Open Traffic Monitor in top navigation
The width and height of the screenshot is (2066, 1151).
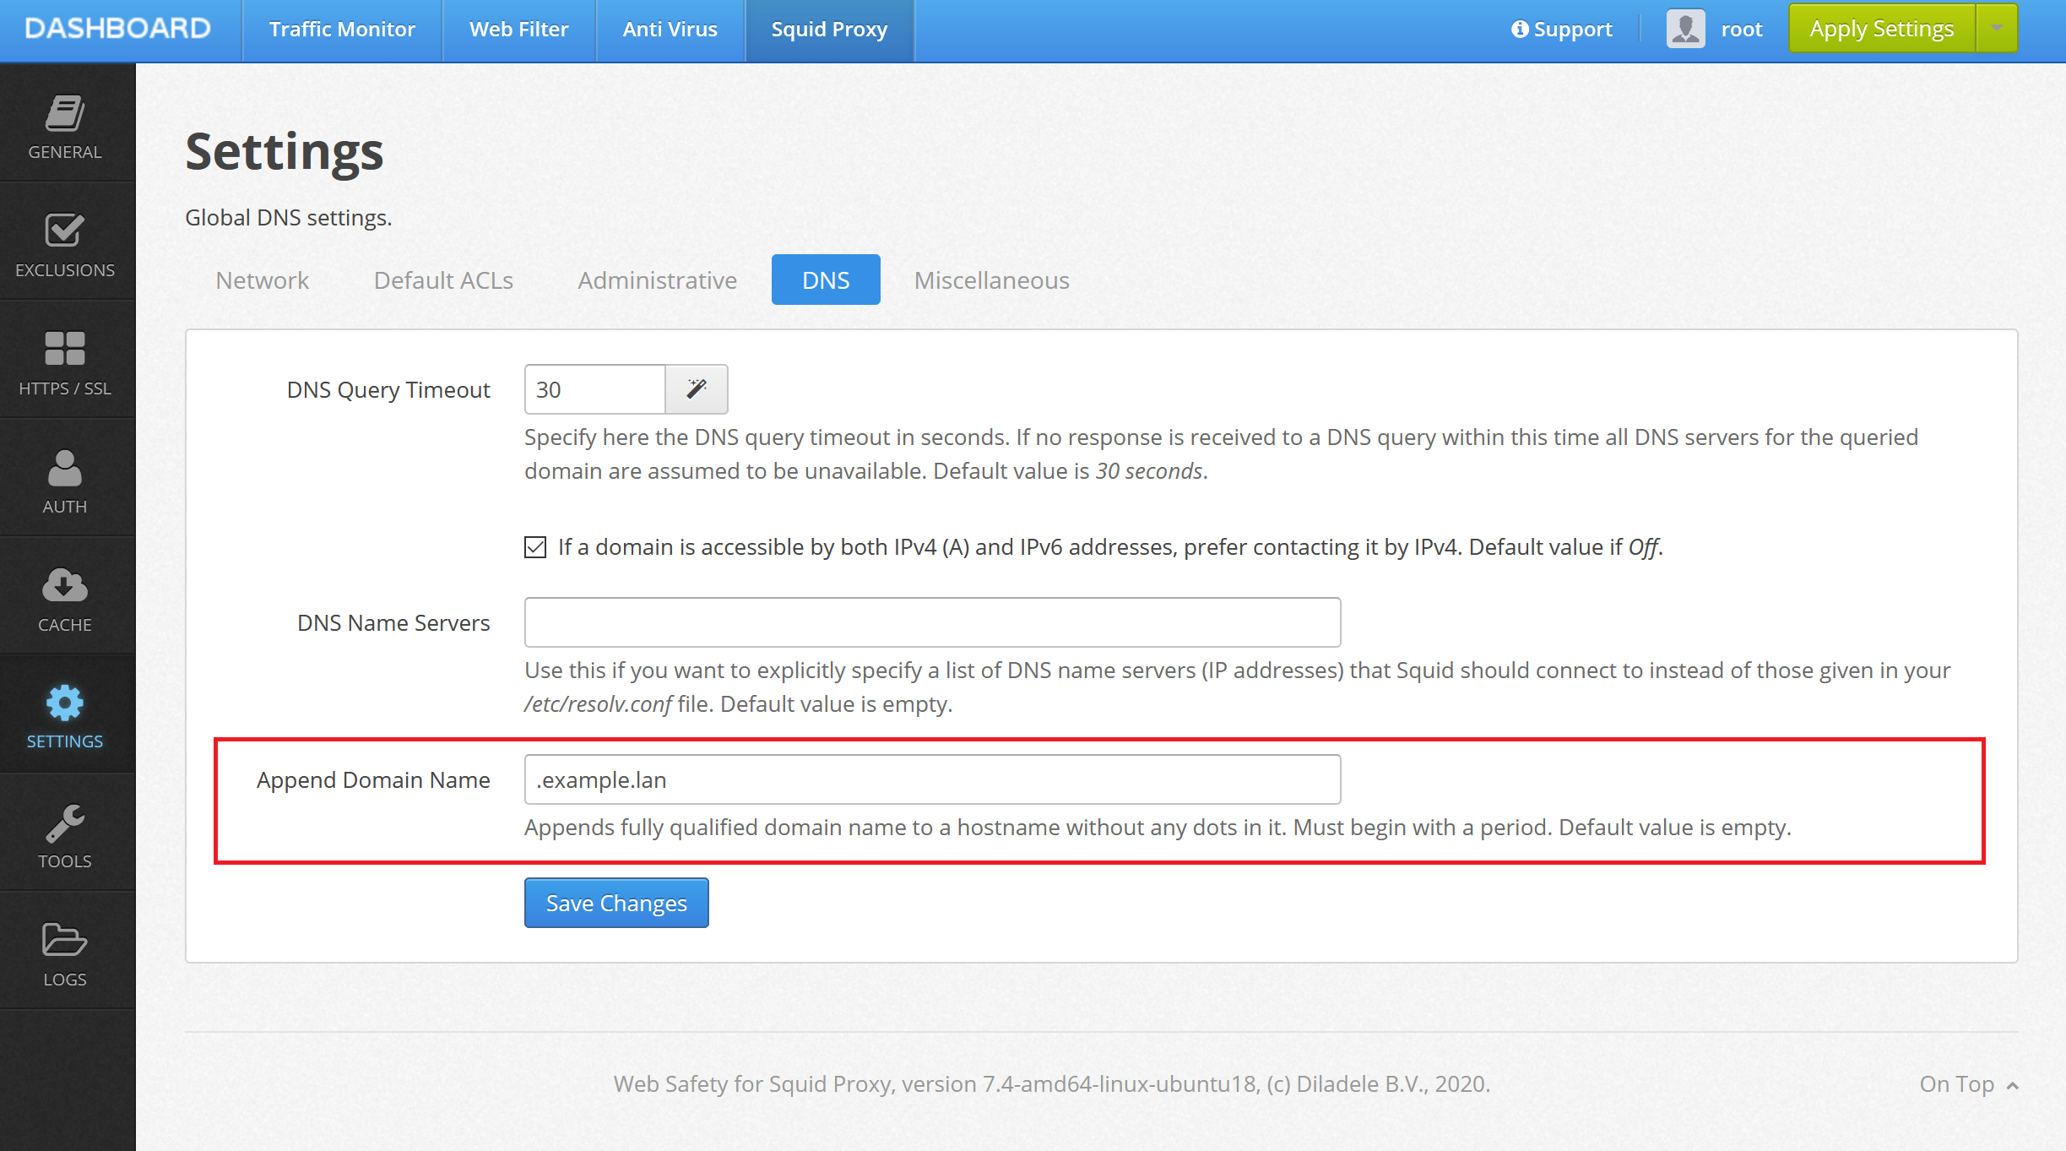(342, 30)
